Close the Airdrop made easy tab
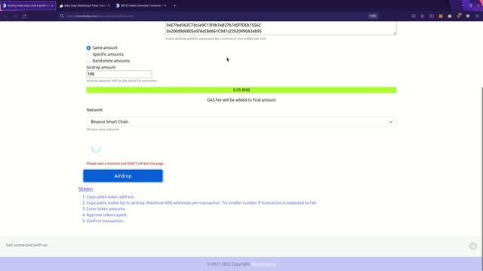The height and width of the screenshot is (271, 483). (52, 5)
